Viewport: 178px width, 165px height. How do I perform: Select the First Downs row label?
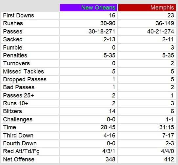coord(18,15)
